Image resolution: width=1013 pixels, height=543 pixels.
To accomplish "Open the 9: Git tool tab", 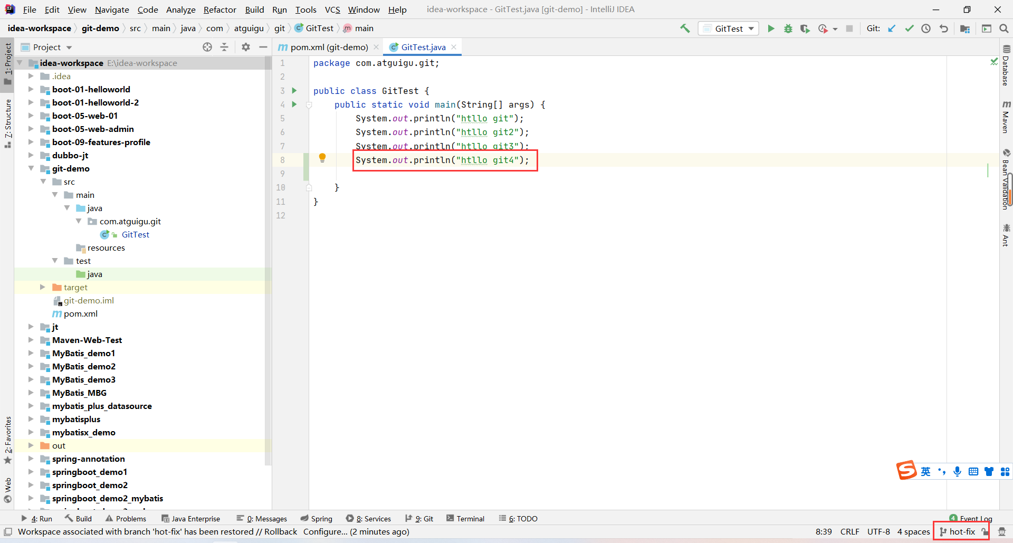I will tap(419, 519).
